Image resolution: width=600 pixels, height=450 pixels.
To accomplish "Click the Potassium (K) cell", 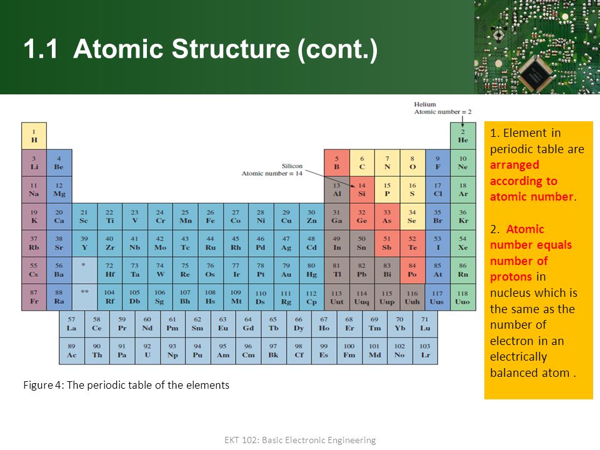I will click(34, 217).
